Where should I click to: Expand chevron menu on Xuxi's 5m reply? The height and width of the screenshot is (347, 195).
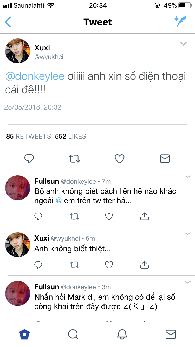[187, 234]
